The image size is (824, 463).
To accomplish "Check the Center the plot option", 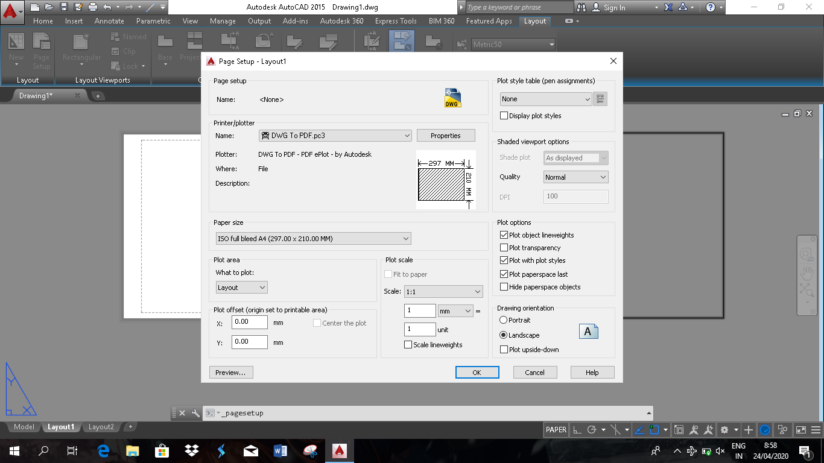I will (317, 323).
